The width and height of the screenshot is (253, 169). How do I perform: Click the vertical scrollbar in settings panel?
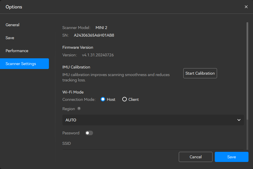(247, 70)
